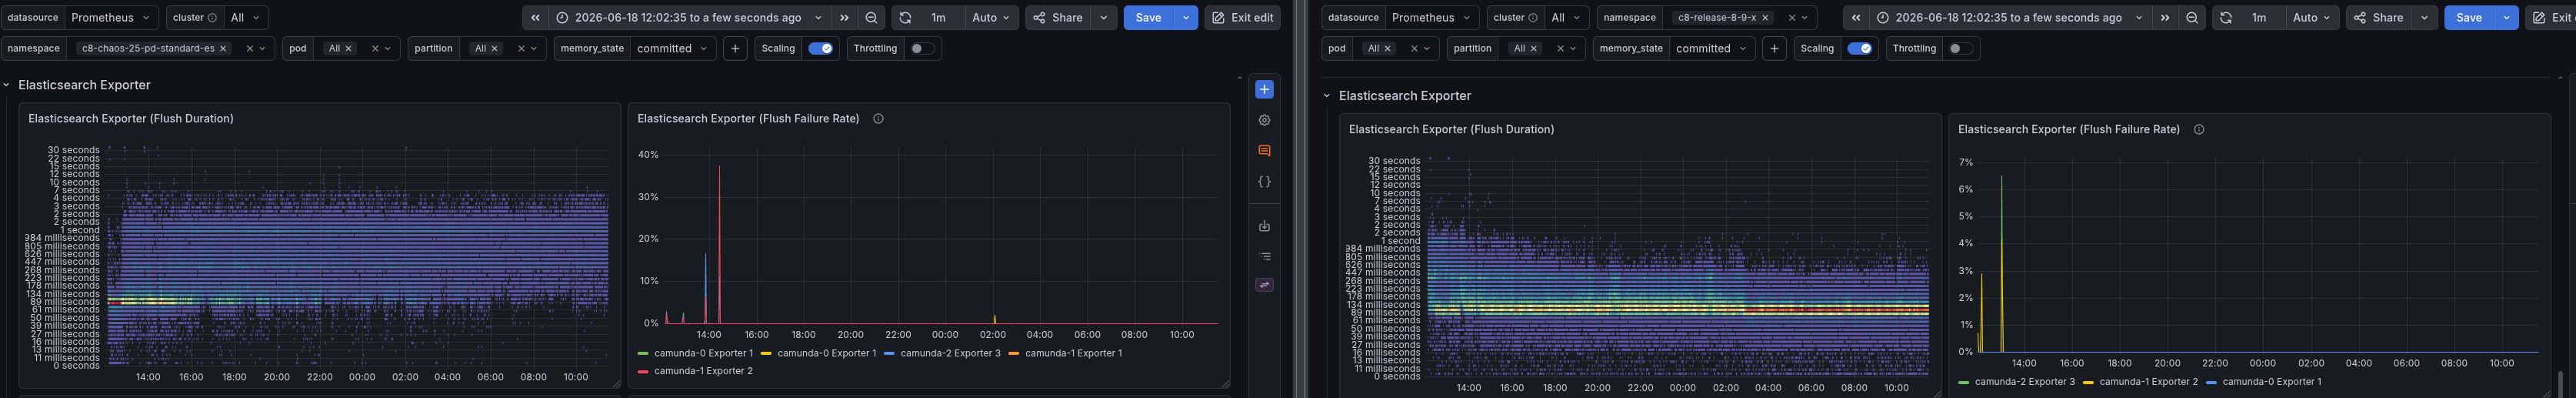Add a variable filter plus in c8-chaos window
Viewport: 2576px width, 398px height.
point(735,48)
